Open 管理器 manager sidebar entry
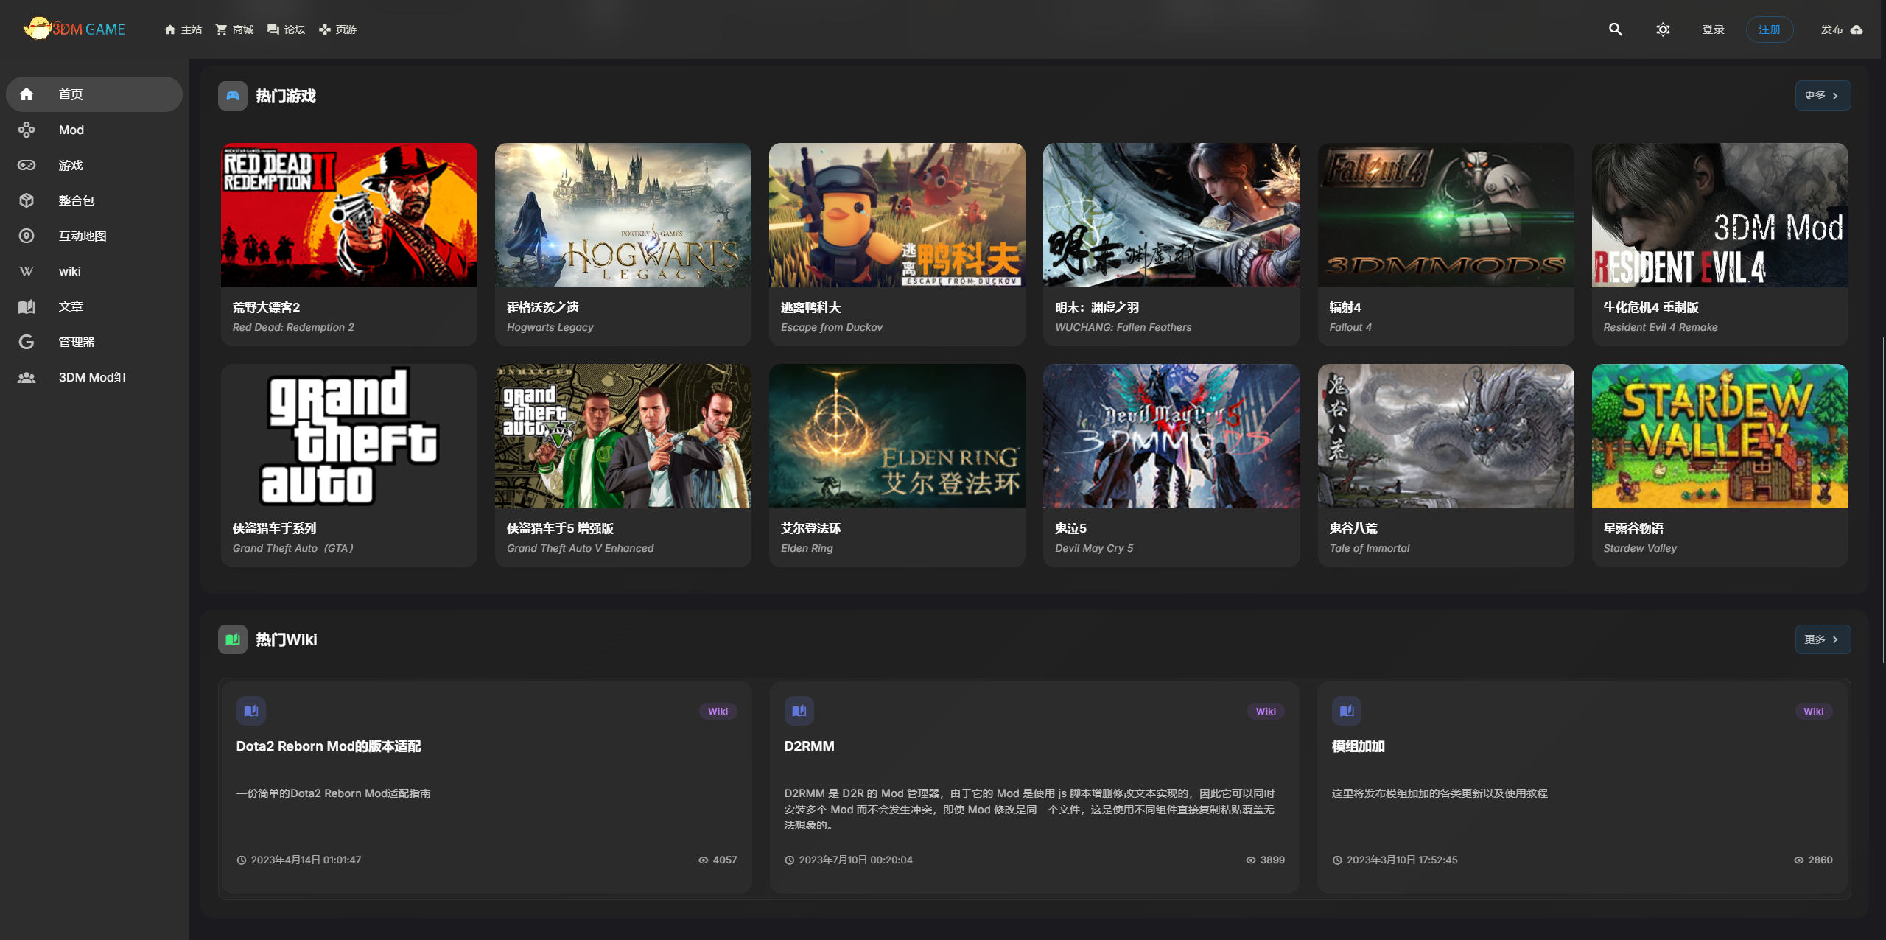 pyautogui.click(x=76, y=342)
